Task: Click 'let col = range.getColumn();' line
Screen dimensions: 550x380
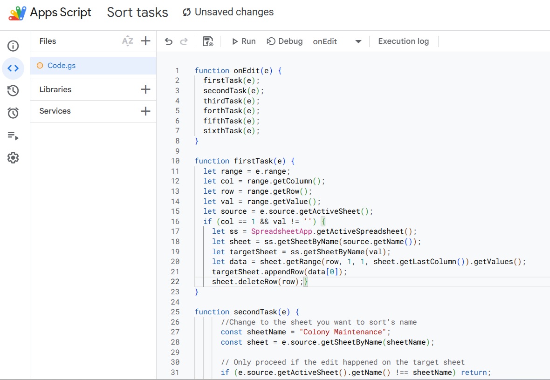Action: [264, 181]
